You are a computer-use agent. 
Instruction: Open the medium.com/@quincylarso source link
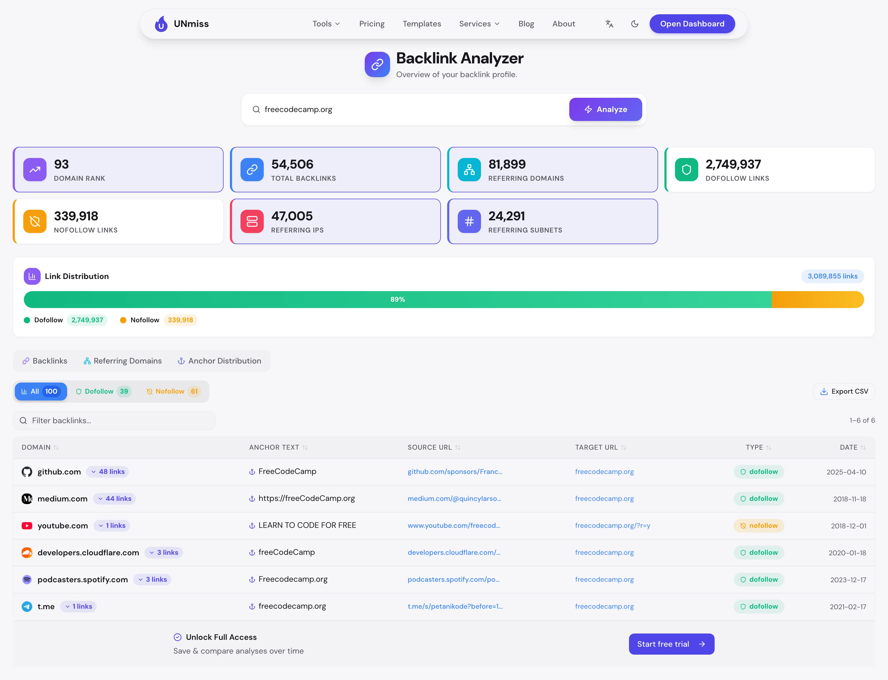click(454, 499)
